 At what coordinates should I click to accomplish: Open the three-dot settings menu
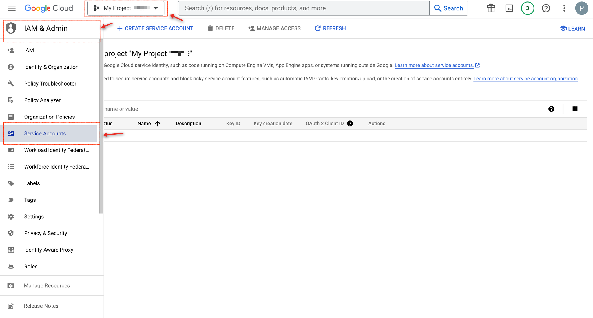coord(564,8)
